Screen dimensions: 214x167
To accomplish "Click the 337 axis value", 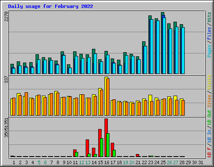I will [6, 79].
